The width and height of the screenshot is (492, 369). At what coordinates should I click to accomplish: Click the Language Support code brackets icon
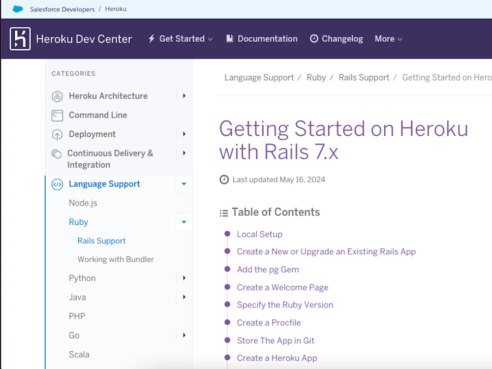point(57,184)
